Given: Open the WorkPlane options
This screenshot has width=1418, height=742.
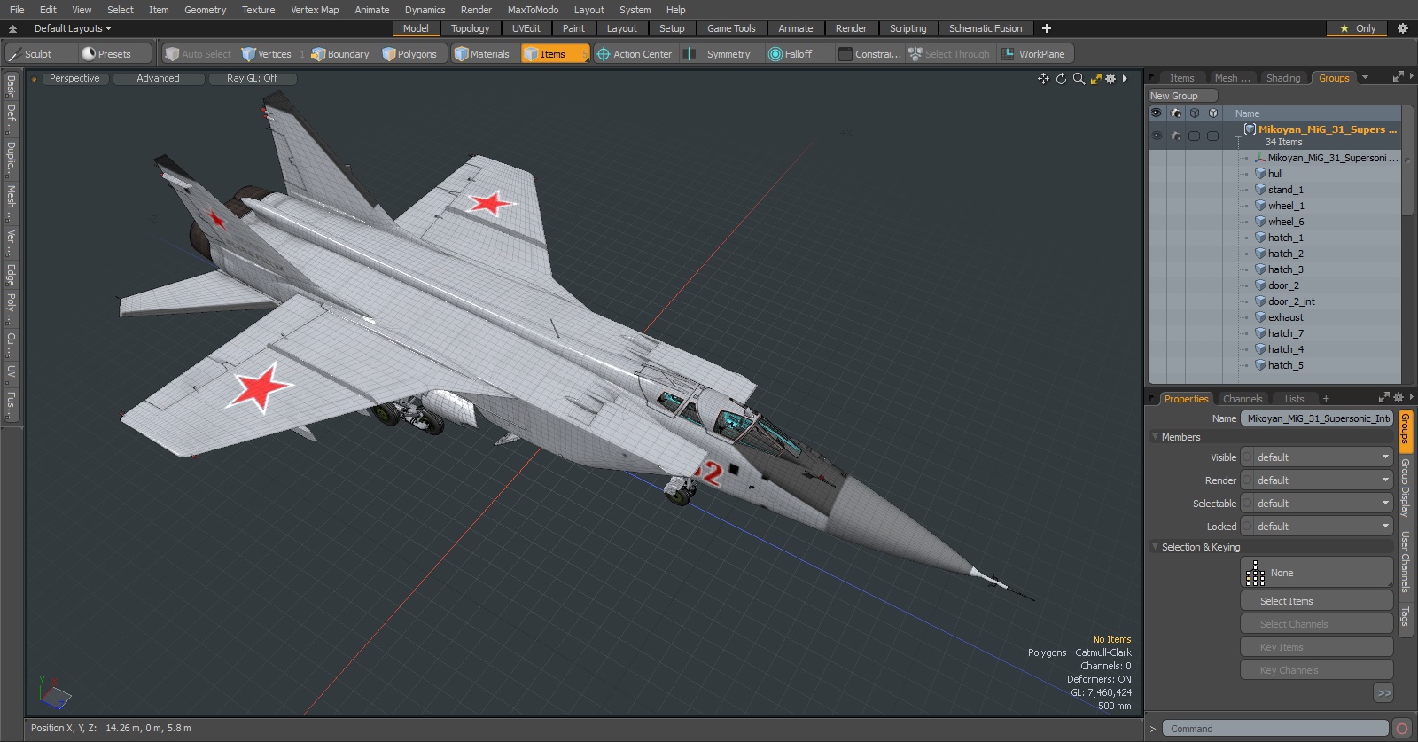Looking at the screenshot, I should [1034, 54].
